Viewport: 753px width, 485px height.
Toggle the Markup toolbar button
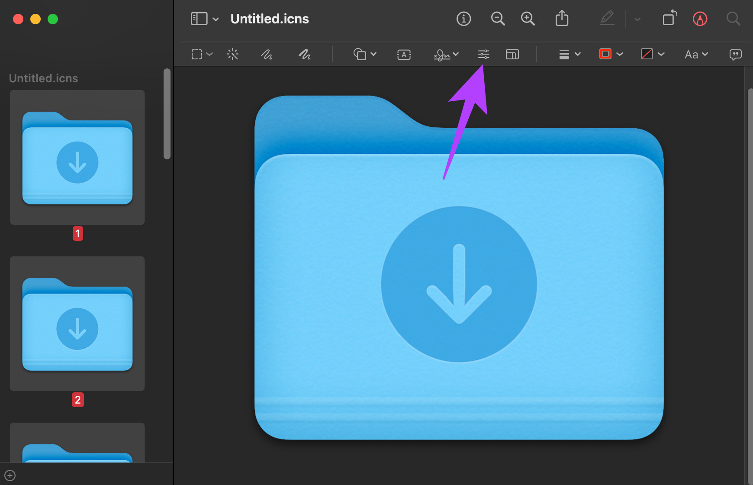[x=700, y=19]
